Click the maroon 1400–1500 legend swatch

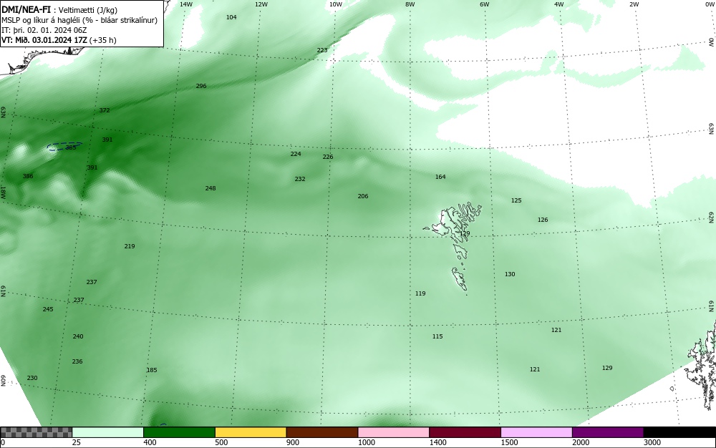465,432
